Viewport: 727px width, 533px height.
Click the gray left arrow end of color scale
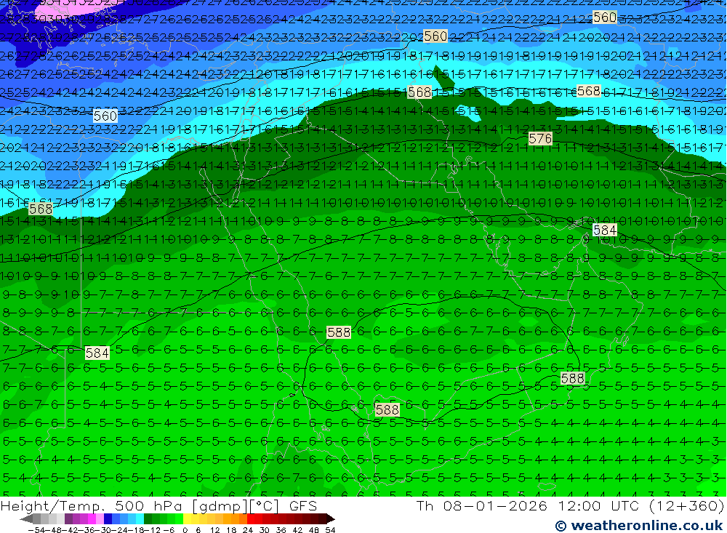click(x=26, y=518)
